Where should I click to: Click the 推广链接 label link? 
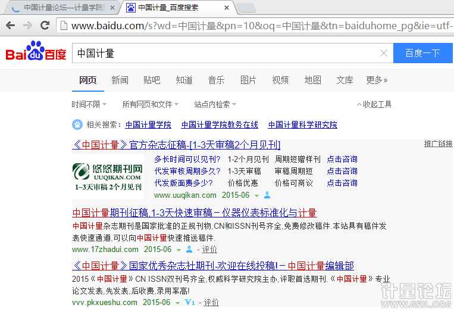(439, 144)
